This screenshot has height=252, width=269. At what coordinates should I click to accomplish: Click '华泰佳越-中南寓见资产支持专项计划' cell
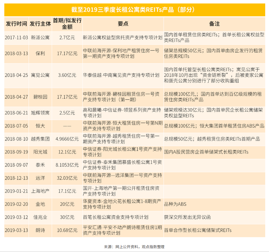pyautogui.click(x=121, y=75)
